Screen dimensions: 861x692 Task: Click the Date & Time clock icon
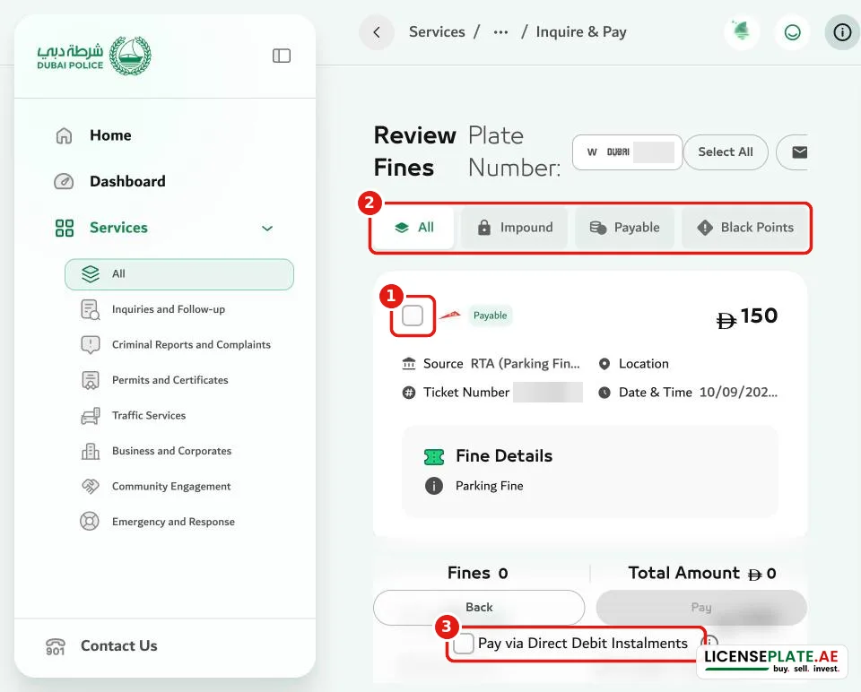pyautogui.click(x=604, y=393)
